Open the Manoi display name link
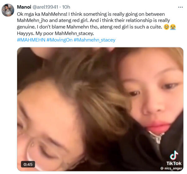 point(25,7)
